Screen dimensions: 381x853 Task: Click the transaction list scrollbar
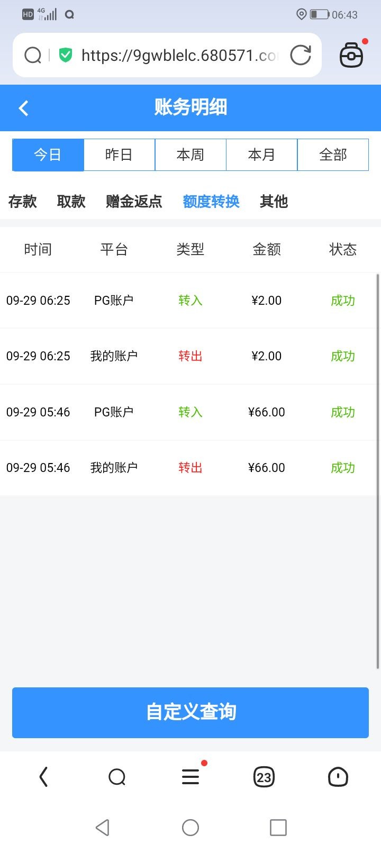pyautogui.click(x=377, y=471)
